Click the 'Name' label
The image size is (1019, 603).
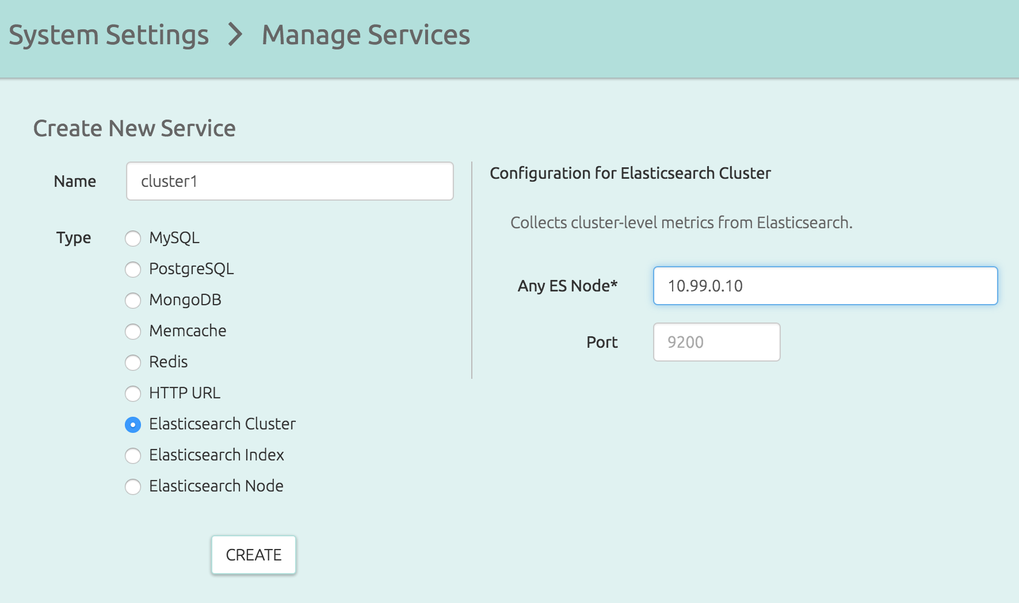[x=75, y=181]
